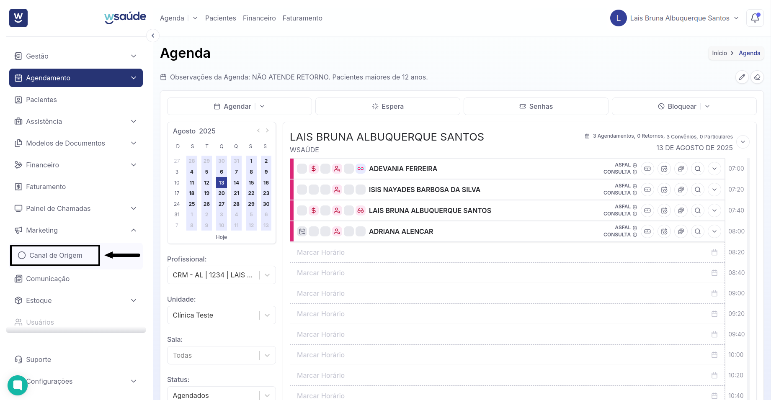This screenshot has height=400, width=771.
Task: Expand agenda summary header chevron
Action: click(x=743, y=142)
